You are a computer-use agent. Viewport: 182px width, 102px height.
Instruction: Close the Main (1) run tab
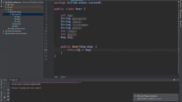(19, 80)
